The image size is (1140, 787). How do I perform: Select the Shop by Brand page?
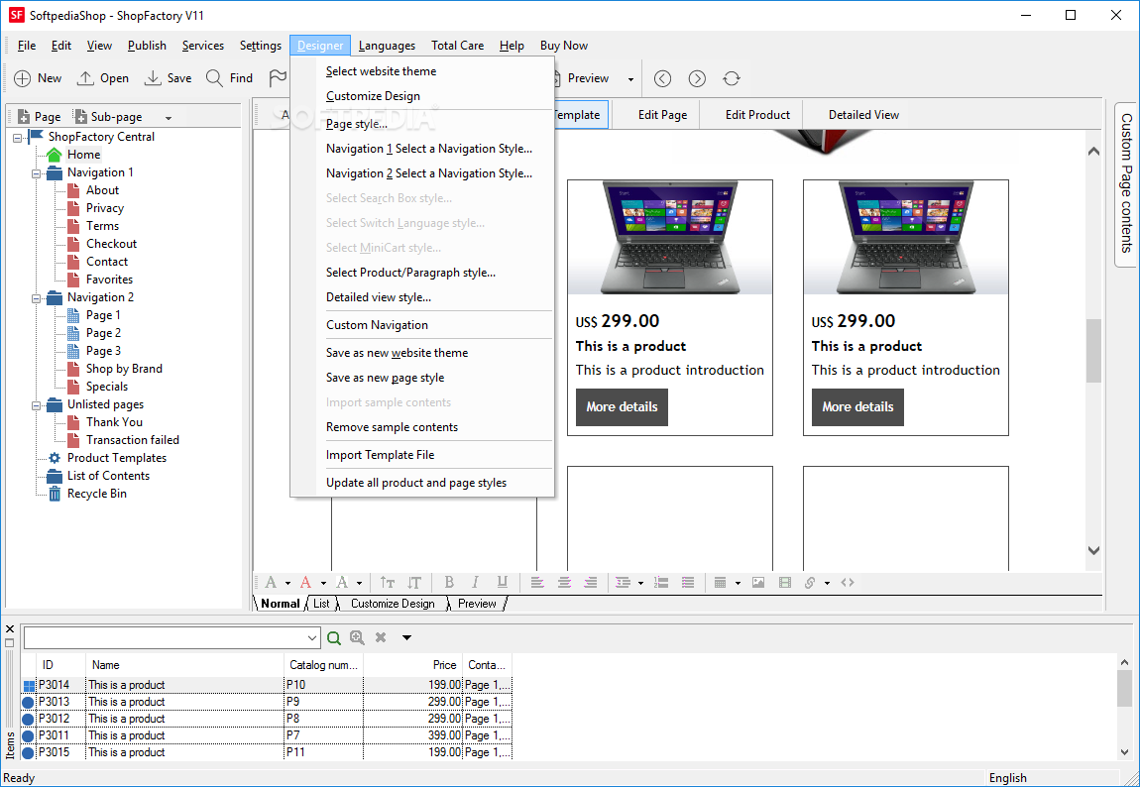coord(124,369)
